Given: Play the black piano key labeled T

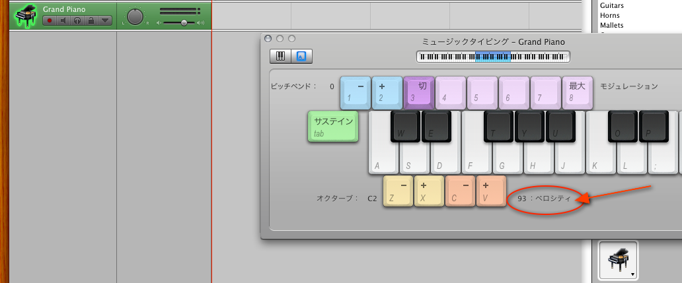Looking at the screenshot, I should 499,126.
